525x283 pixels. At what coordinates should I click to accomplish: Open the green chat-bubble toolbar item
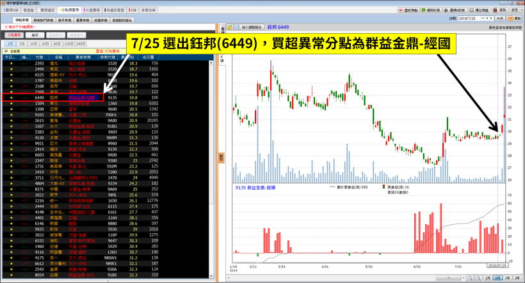click(432, 10)
